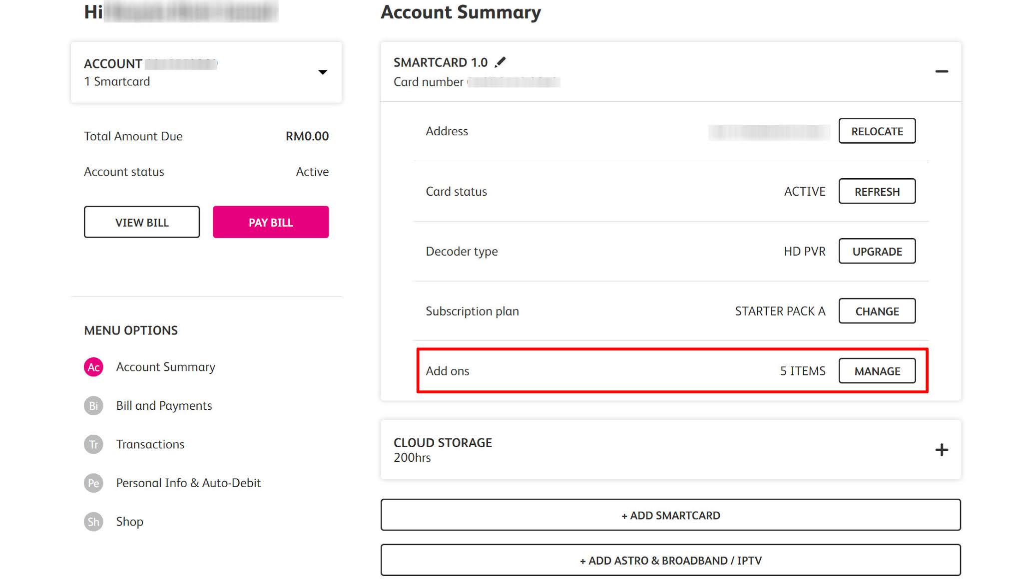Open the Account selector dropdown arrow
Viewport: 1023px width, 582px height.
[323, 72]
